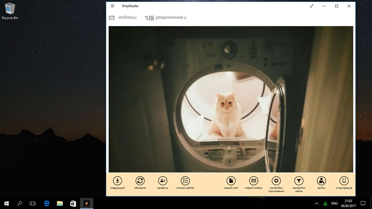Open taskbar search magnifier
This screenshot has width=372, height=209.
point(20,204)
